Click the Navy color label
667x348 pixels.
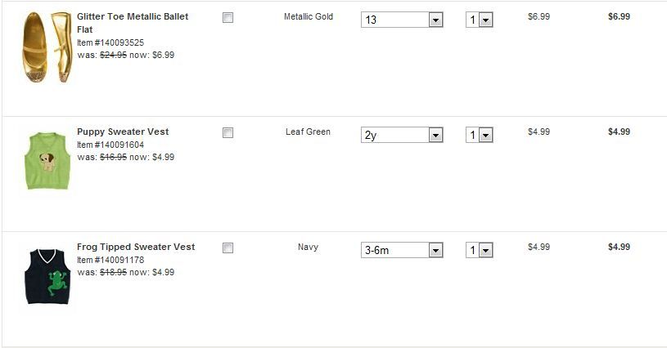click(308, 247)
